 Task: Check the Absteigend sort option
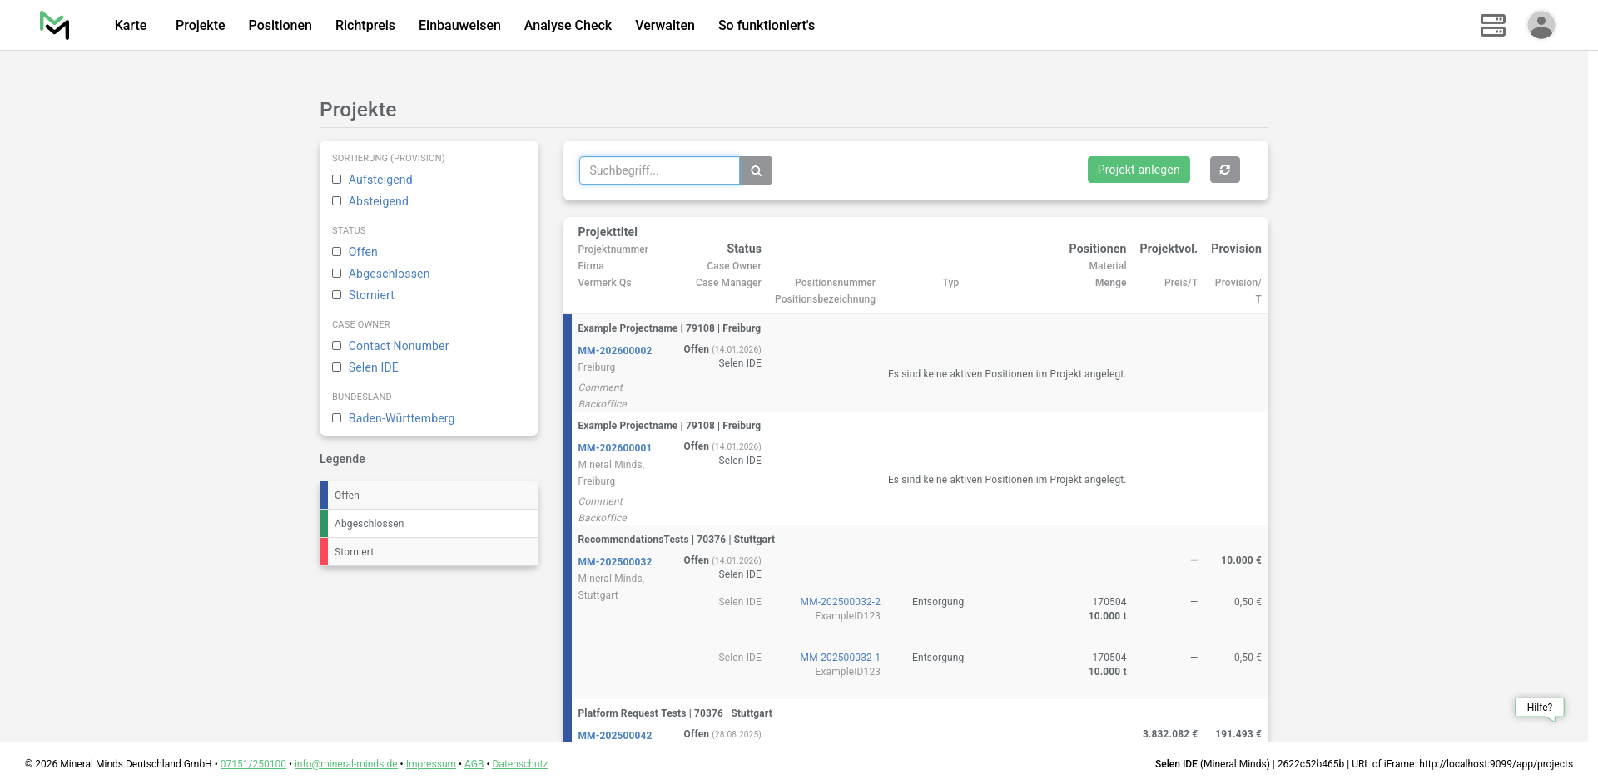[x=337, y=201]
